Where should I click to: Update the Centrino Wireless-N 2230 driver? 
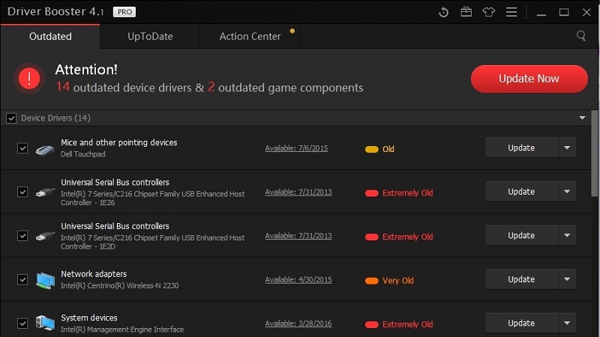point(521,279)
